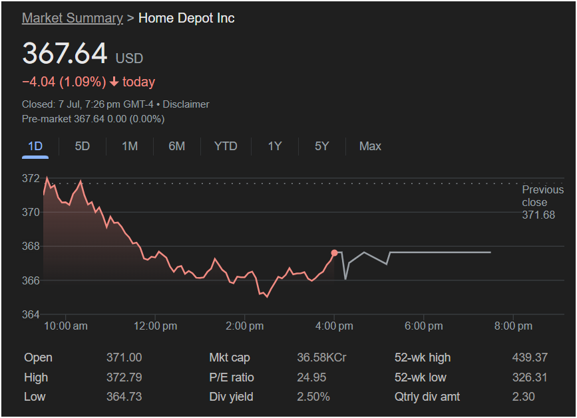577x418 pixels.
Task: Click the red down arrow icon
Action: click(x=114, y=82)
